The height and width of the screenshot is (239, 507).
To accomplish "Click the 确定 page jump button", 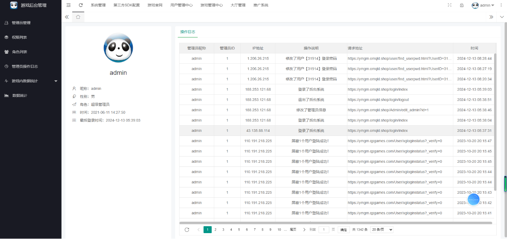I will click(343, 229).
